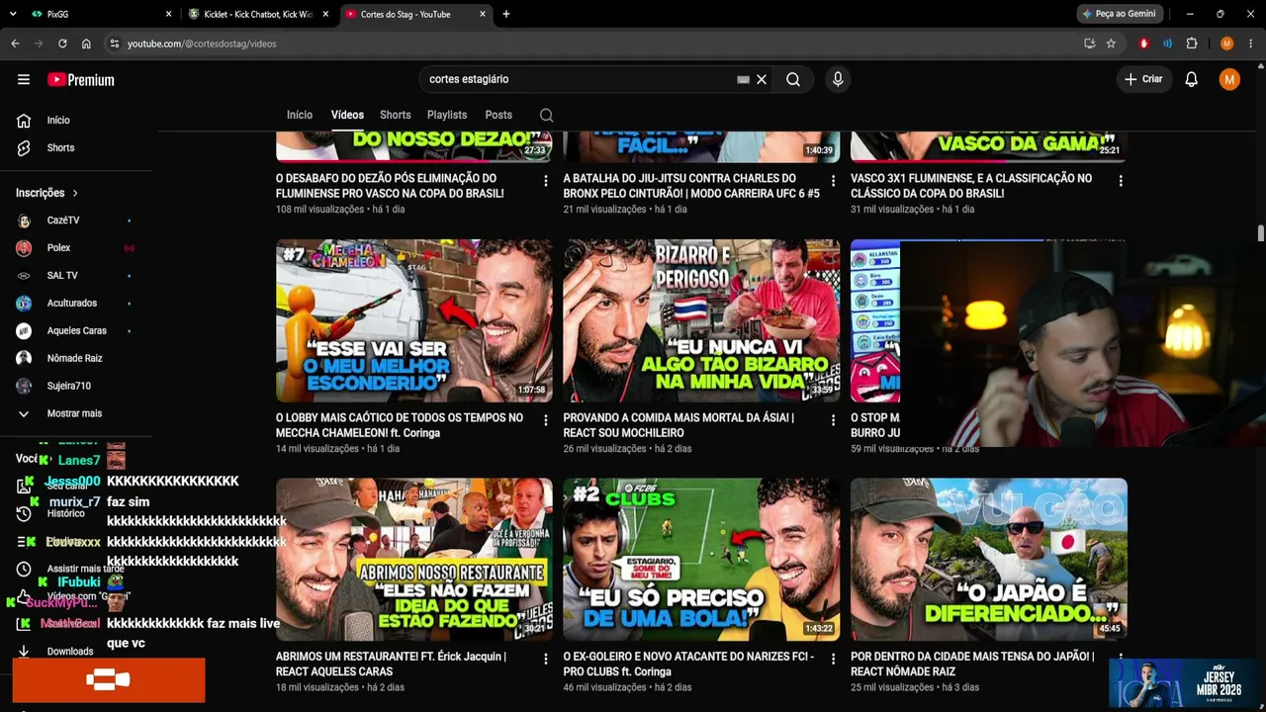Image resolution: width=1266 pixels, height=712 pixels.
Task: Expand the sidebar with Mostrar mais
Action: pyautogui.click(x=76, y=413)
